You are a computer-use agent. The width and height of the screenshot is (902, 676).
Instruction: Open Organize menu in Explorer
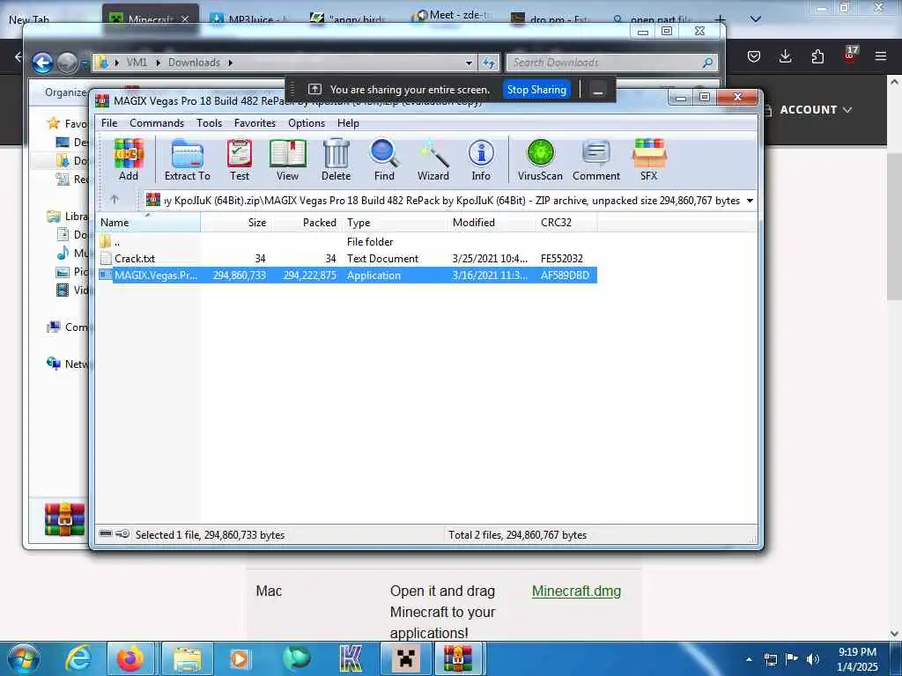click(65, 92)
